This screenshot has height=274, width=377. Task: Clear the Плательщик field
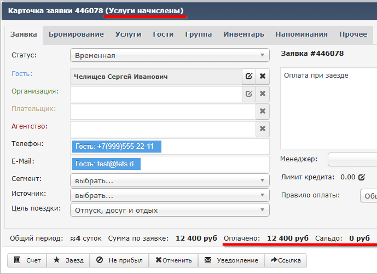[x=263, y=112]
